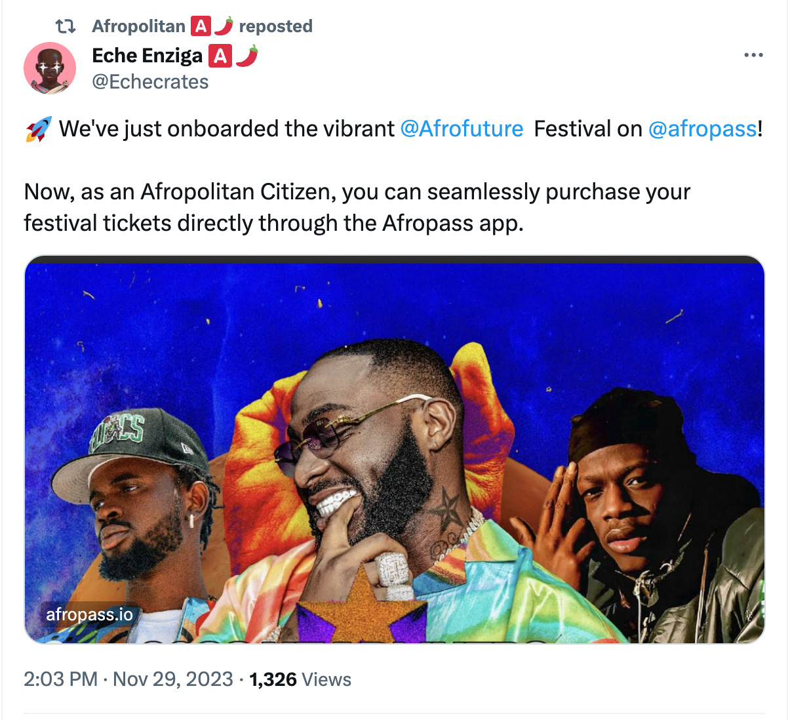Click the red A badge beside Afropolitan
The width and height of the screenshot is (788, 720).
click(201, 26)
